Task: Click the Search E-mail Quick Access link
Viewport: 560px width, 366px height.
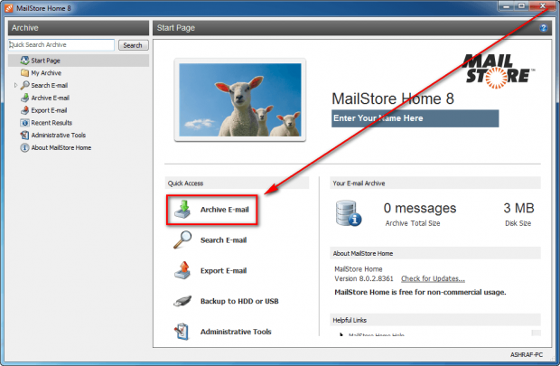Action: coord(224,240)
